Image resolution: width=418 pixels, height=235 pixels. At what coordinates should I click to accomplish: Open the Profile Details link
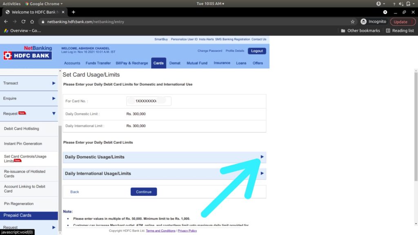pyautogui.click(x=235, y=51)
